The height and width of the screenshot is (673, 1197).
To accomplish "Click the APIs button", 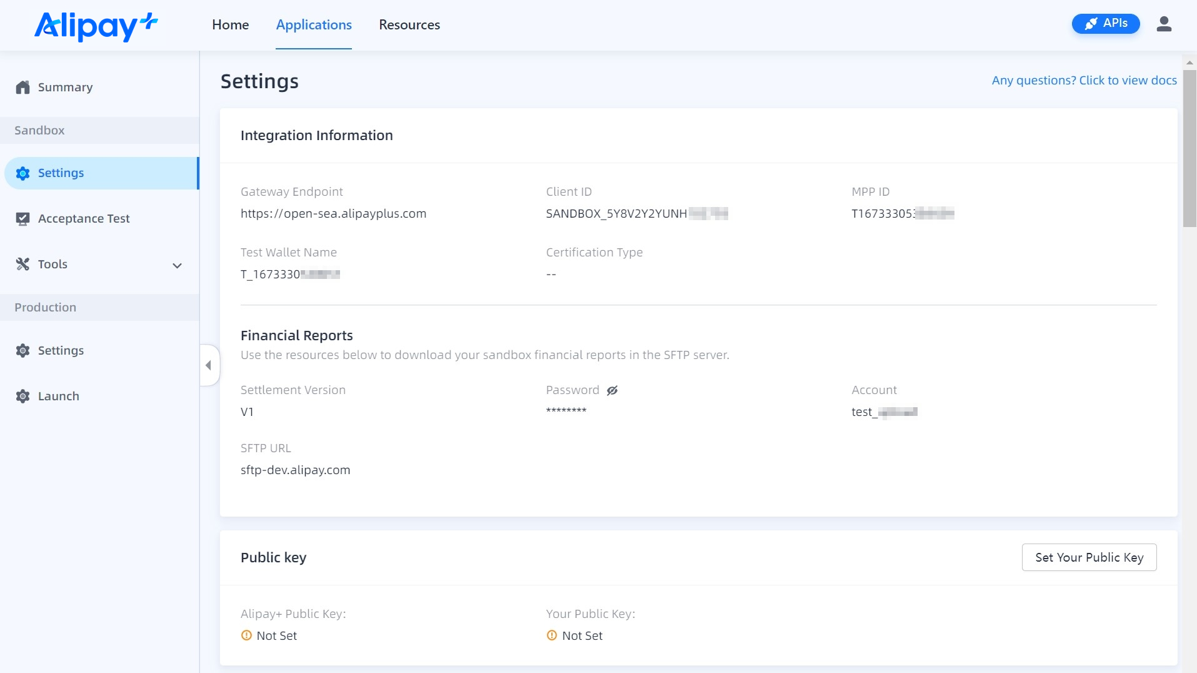I will coord(1105,24).
